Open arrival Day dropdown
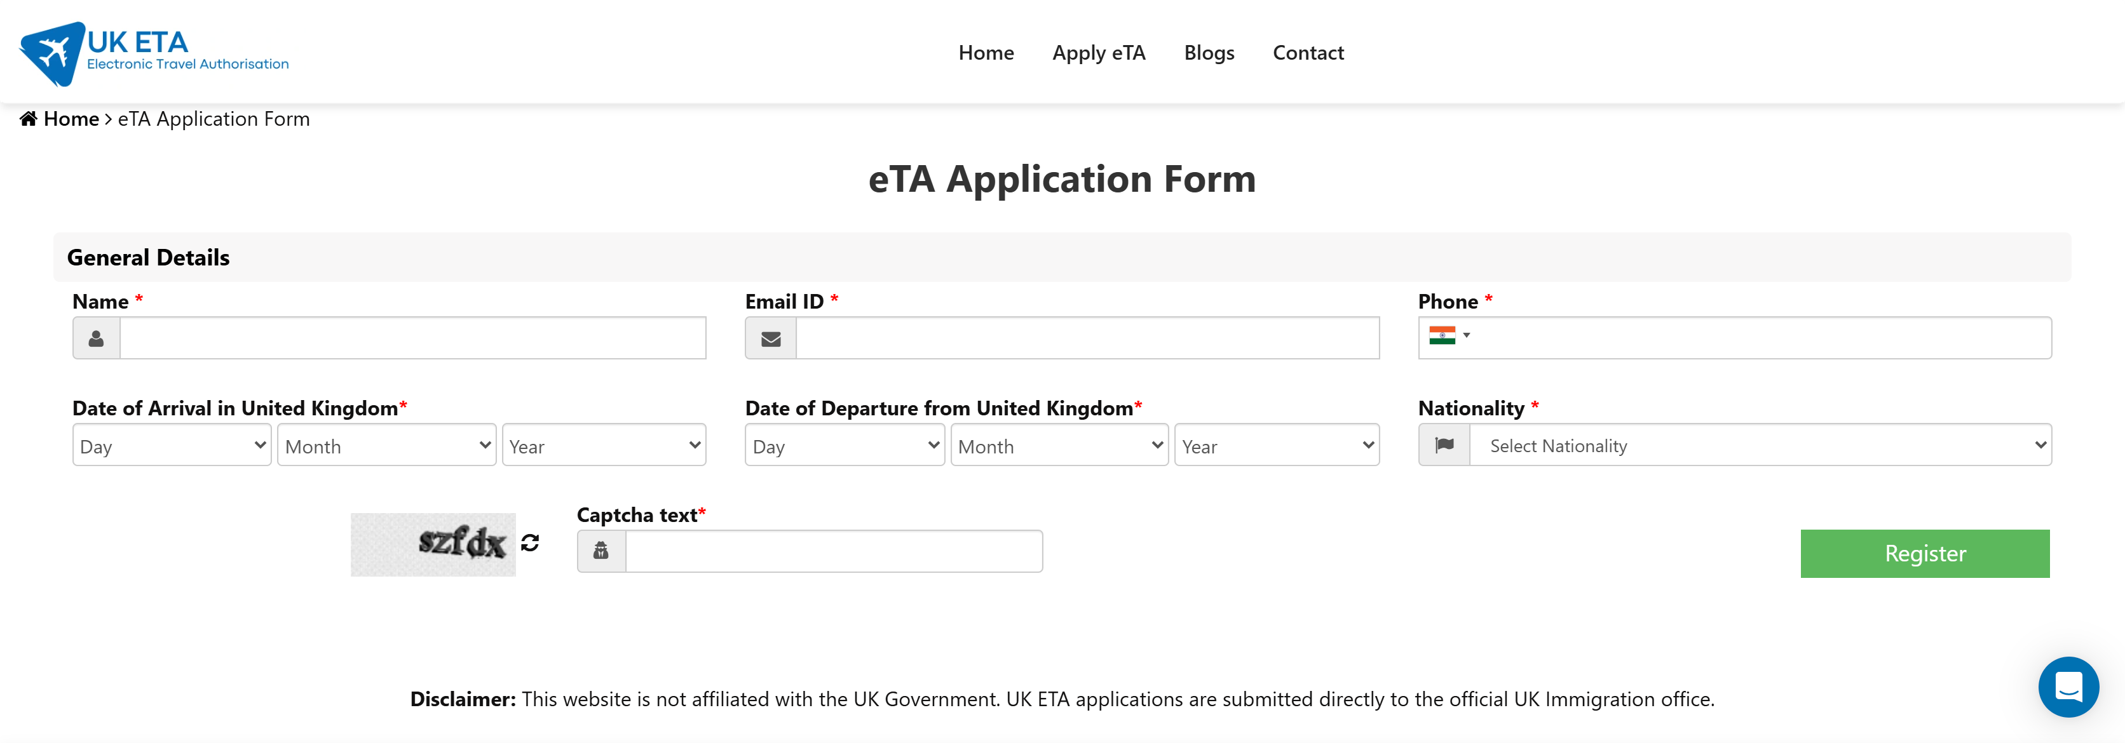2125x743 pixels. click(172, 445)
